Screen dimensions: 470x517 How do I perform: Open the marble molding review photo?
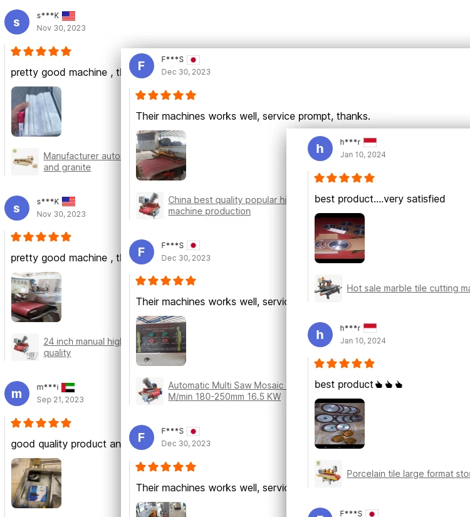point(36,112)
